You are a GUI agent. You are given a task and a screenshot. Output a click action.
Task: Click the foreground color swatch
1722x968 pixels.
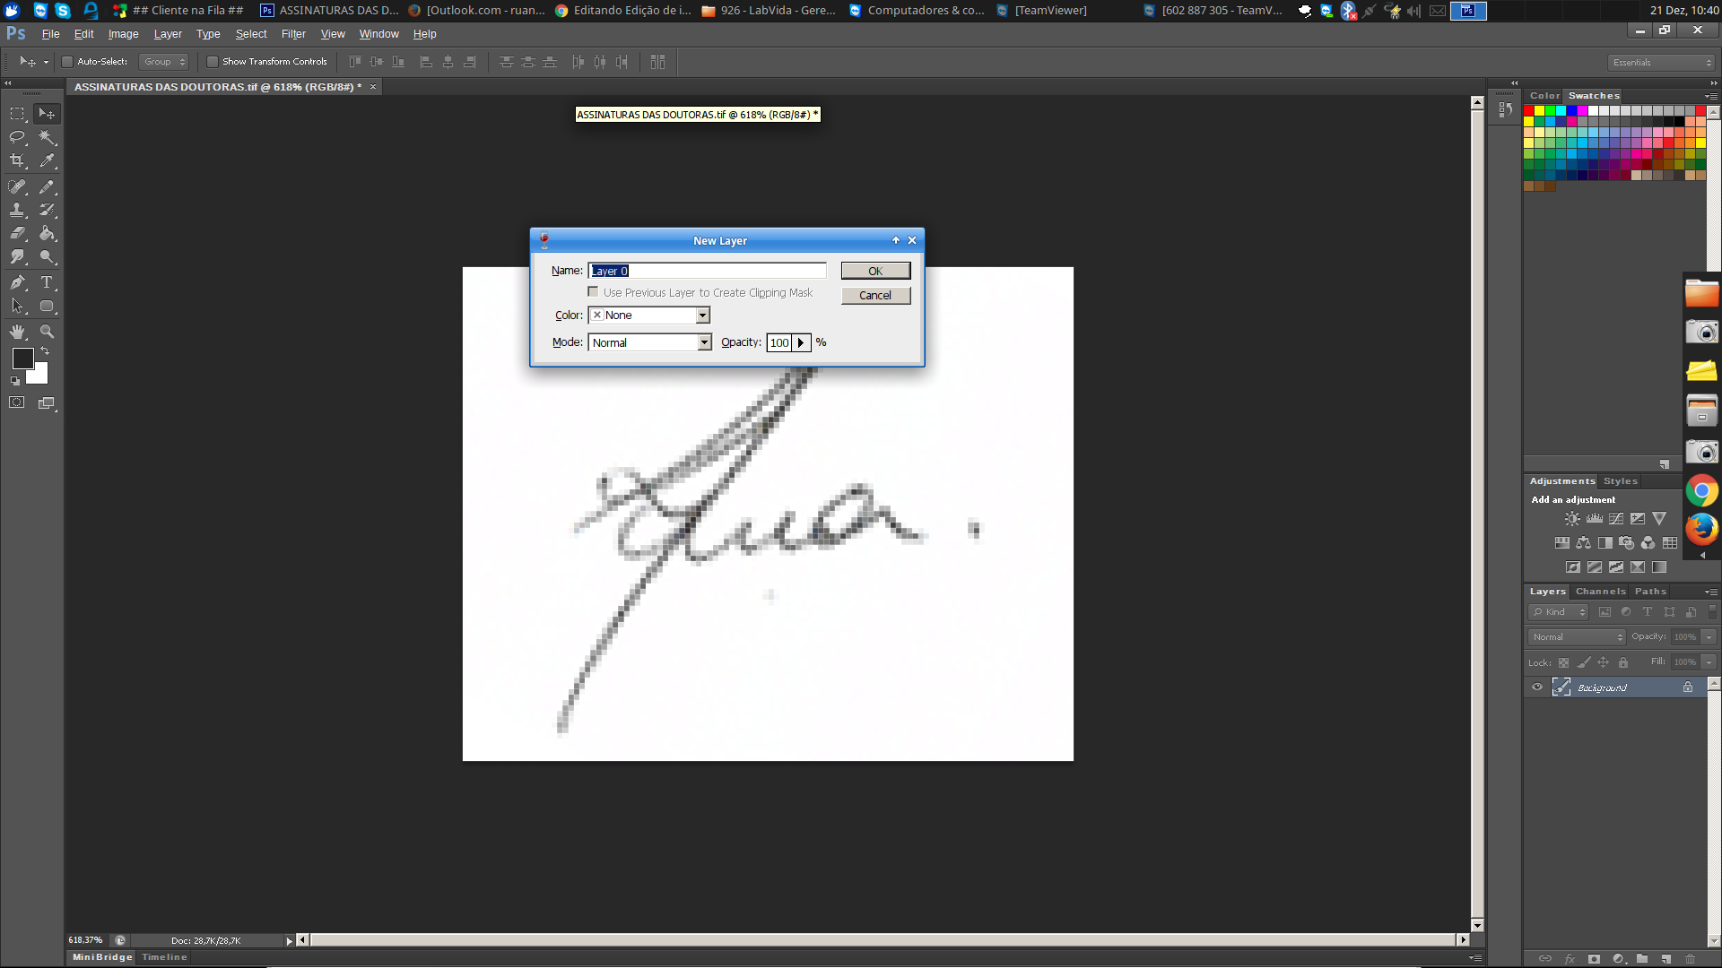(x=22, y=359)
